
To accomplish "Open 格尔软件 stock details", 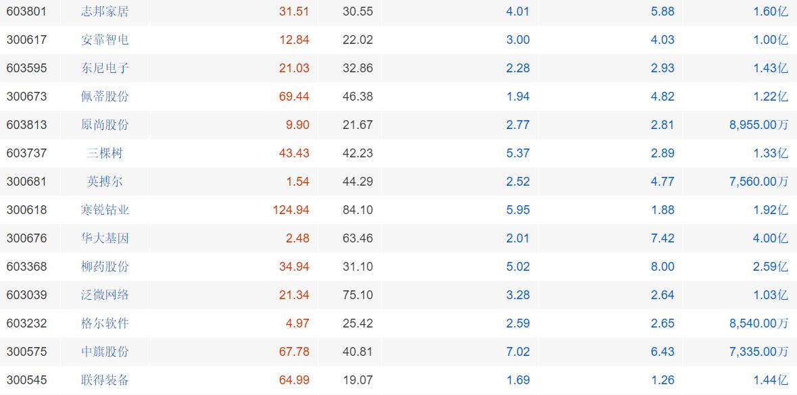I will tap(105, 323).
